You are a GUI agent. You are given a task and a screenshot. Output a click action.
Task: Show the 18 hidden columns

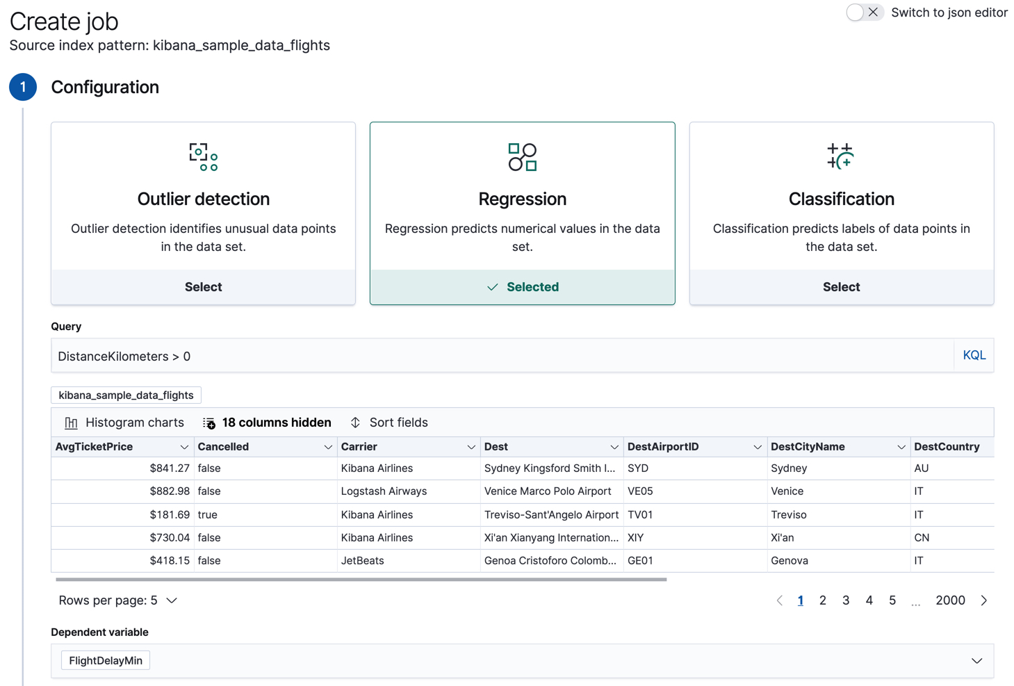click(x=267, y=422)
